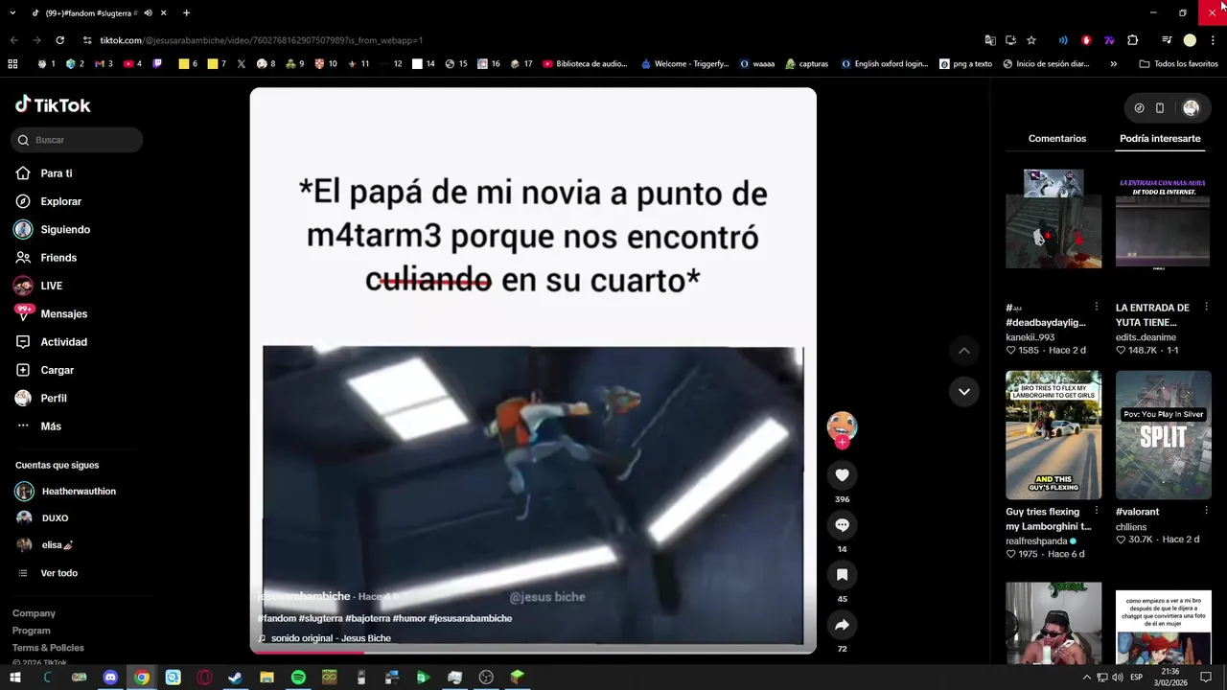The height and width of the screenshot is (690, 1227).
Task: Open Chrome three-dot menu
Action: pyautogui.click(x=1213, y=40)
